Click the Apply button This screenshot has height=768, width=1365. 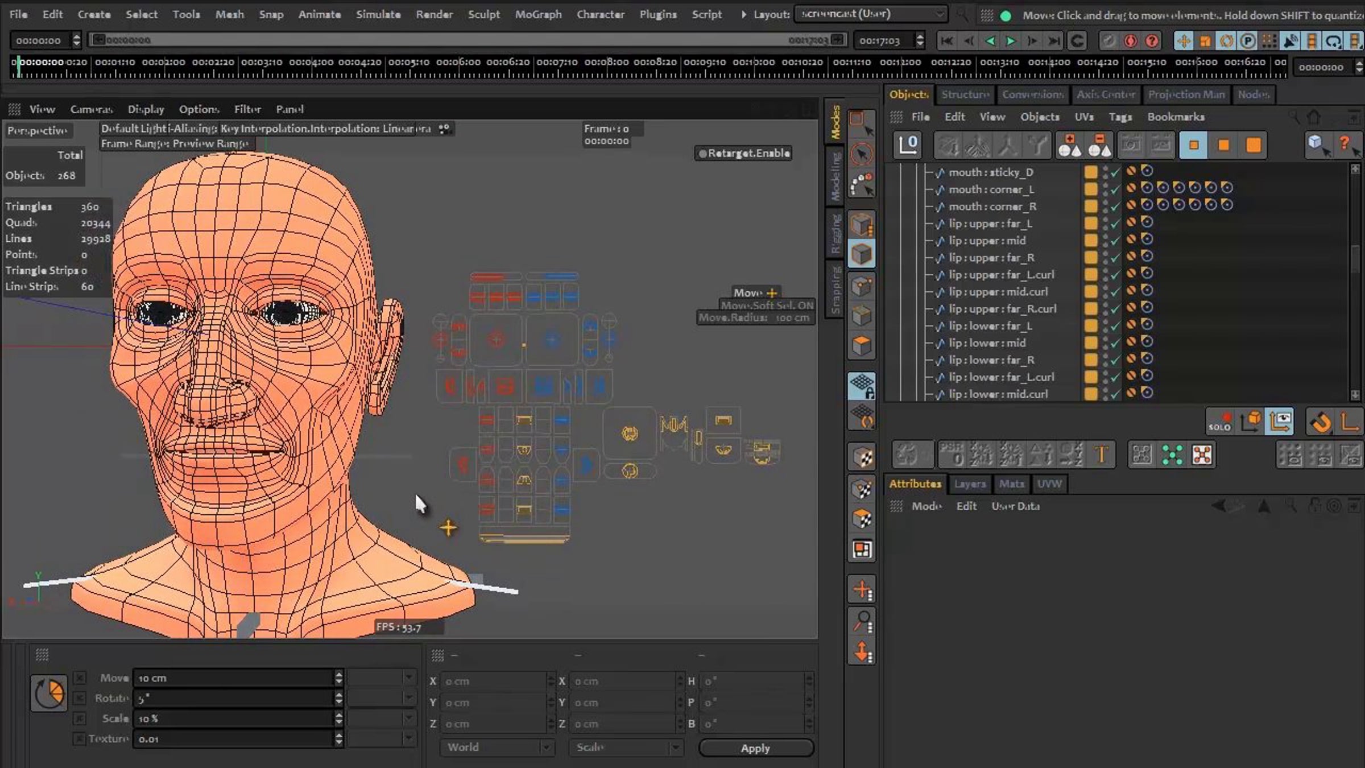(x=756, y=748)
